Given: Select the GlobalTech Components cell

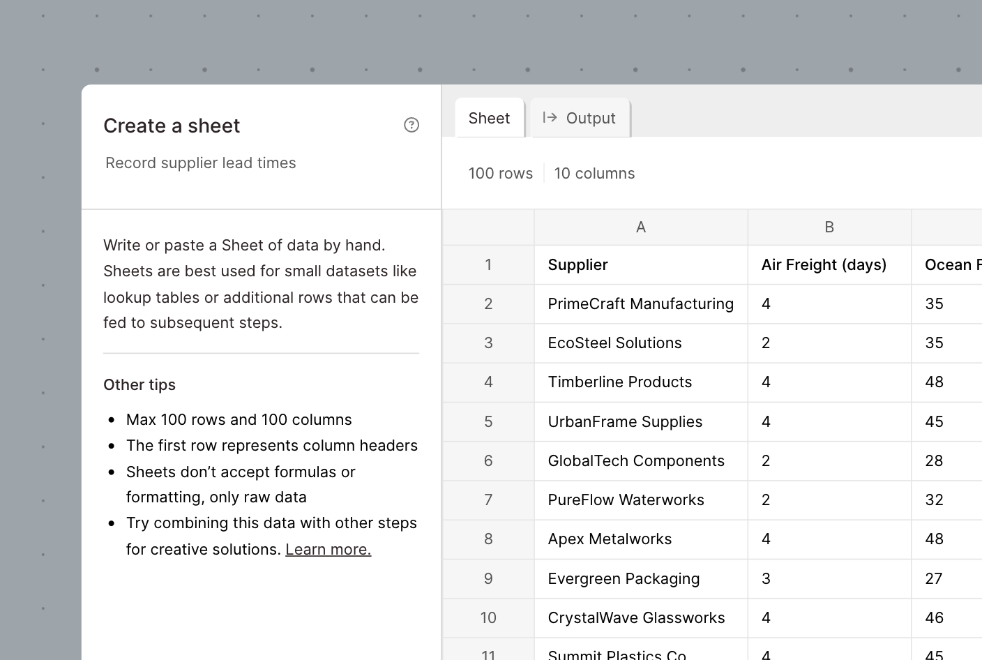Looking at the screenshot, I should click(640, 461).
